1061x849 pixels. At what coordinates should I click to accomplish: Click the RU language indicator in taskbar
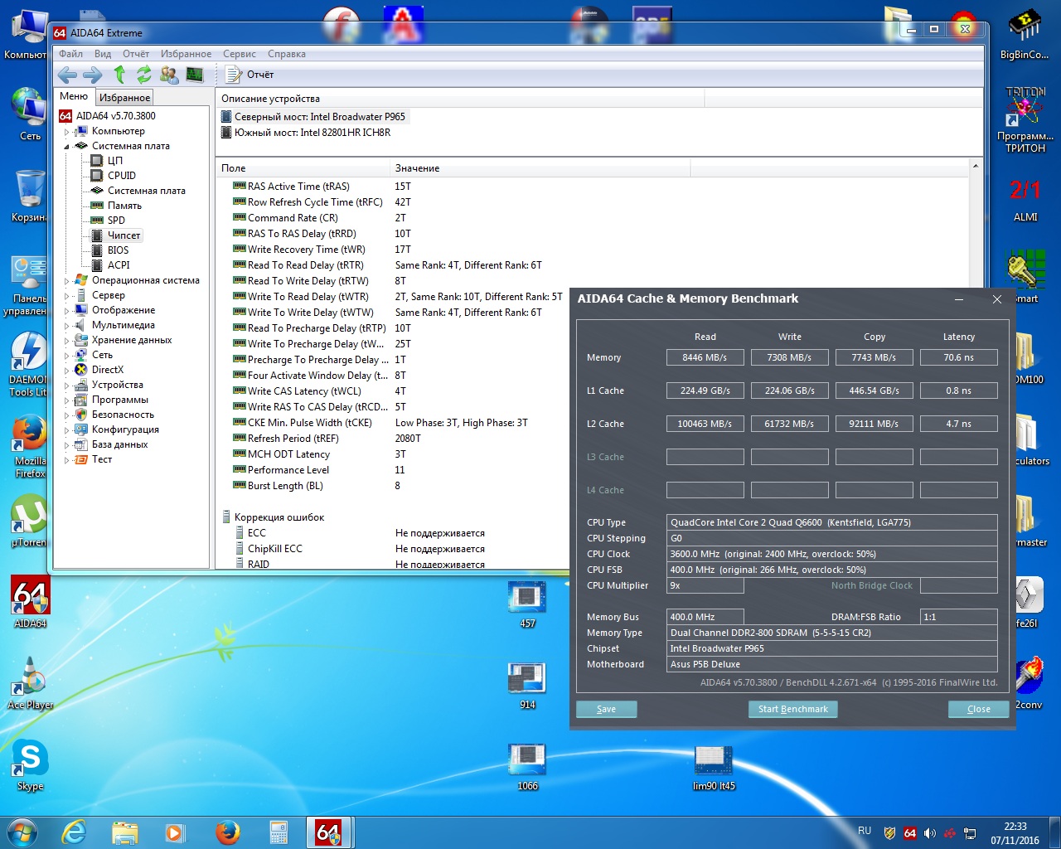pyautogui.click(x=865, y=831)
